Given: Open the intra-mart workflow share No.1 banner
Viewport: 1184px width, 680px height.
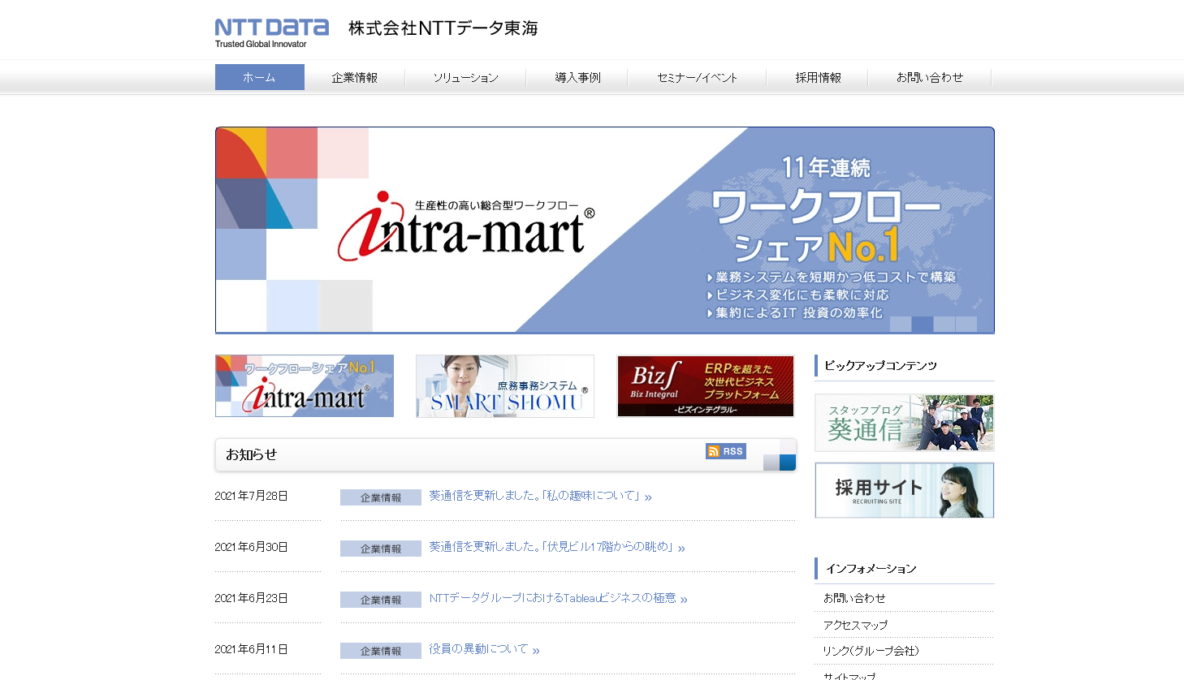Looking at the screenshot, I should click(304, 385).
